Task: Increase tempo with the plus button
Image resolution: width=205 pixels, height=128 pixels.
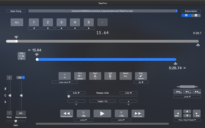Action: pos(129,101)
